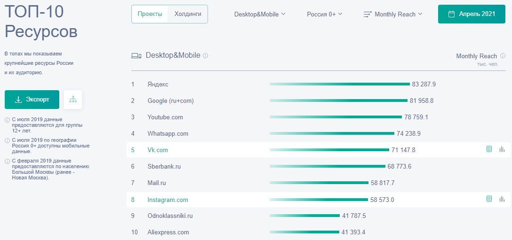The width and height of the screenshot is (512, 240).
Task: Click the download icon in Экспорт button
Action: click(x=18, y=100)
